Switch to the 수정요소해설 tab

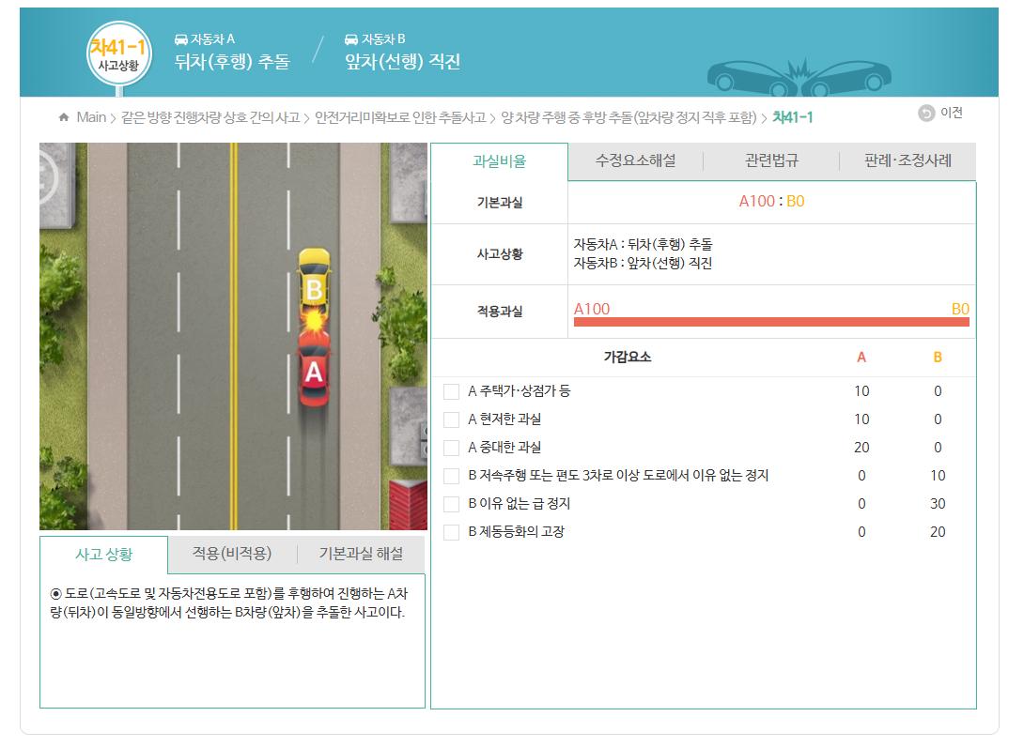635,160
